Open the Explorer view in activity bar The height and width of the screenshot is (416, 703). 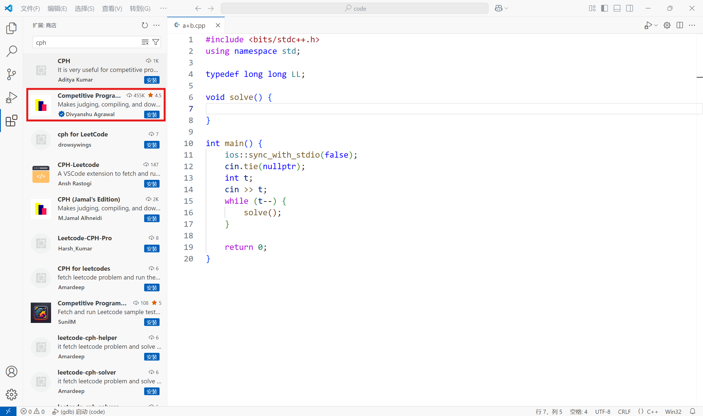(11, 28)
